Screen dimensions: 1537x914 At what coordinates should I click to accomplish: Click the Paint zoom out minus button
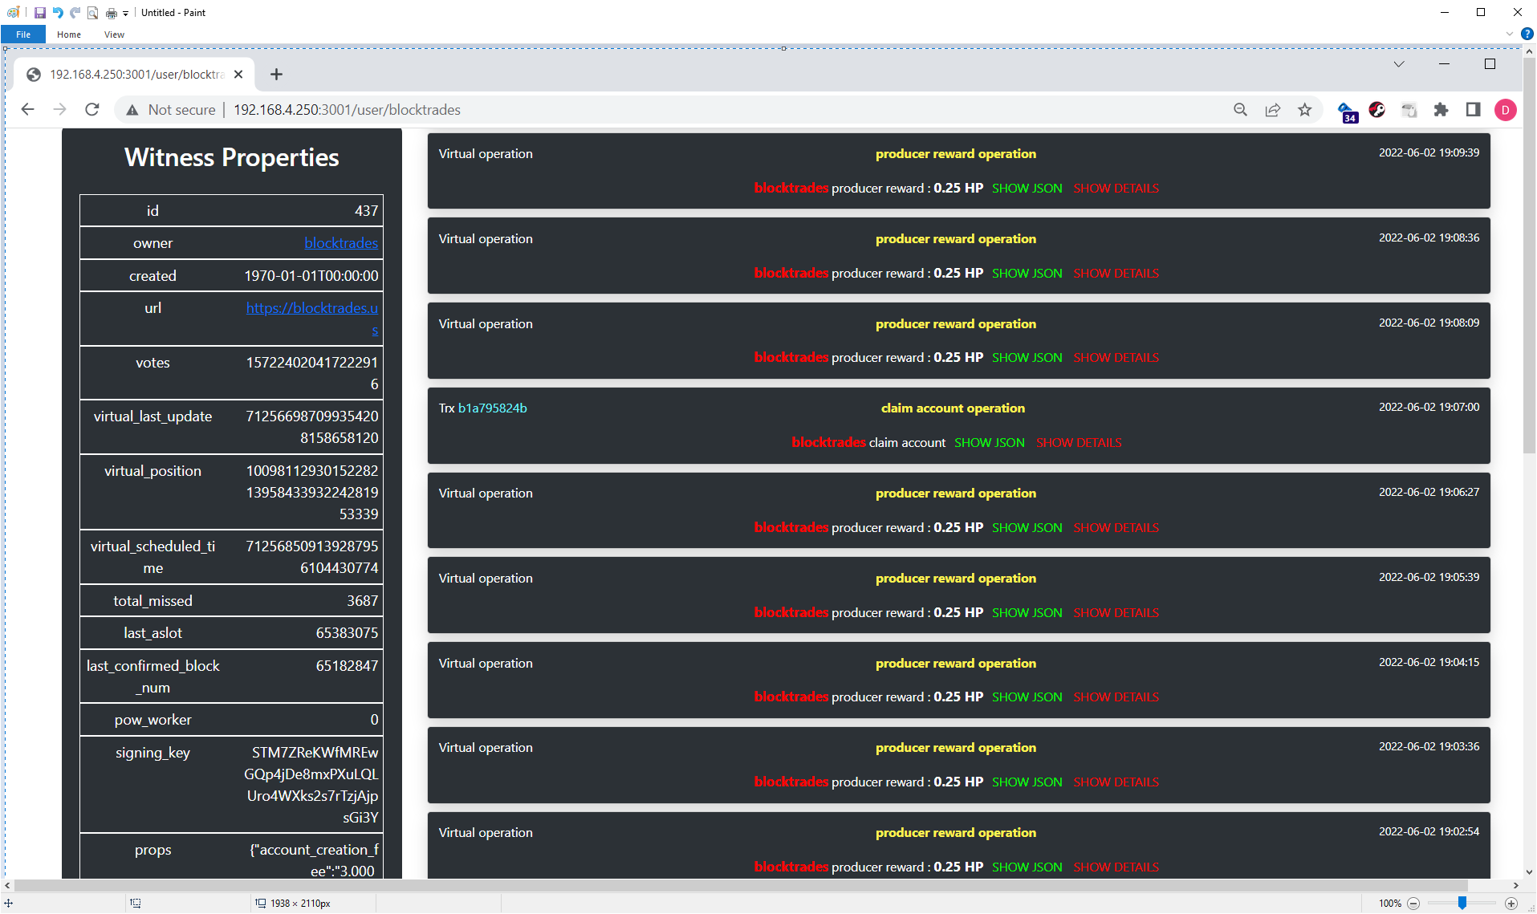coord(1413,904)
